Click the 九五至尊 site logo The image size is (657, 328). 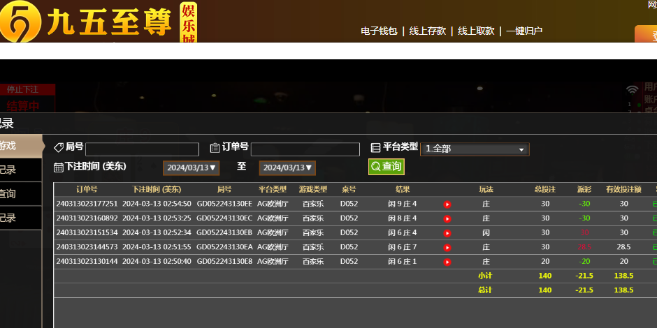98,21
